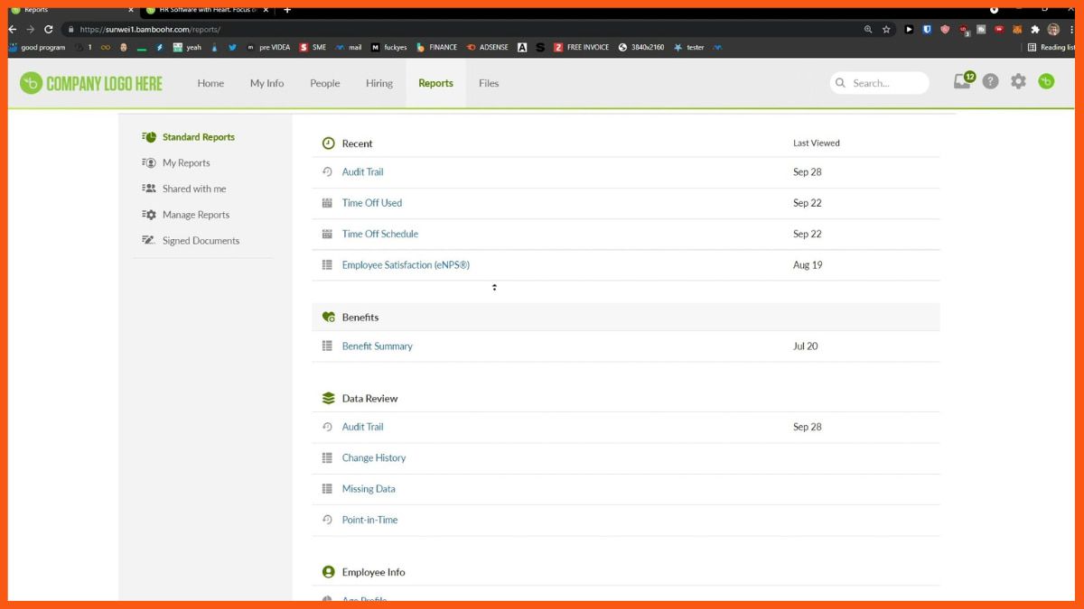Open the Audit Trail report under Recent
Screen dimensions: 1084x609
coord(362,172)
